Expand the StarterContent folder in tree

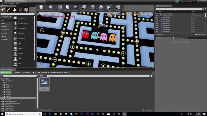pos(2,107)
